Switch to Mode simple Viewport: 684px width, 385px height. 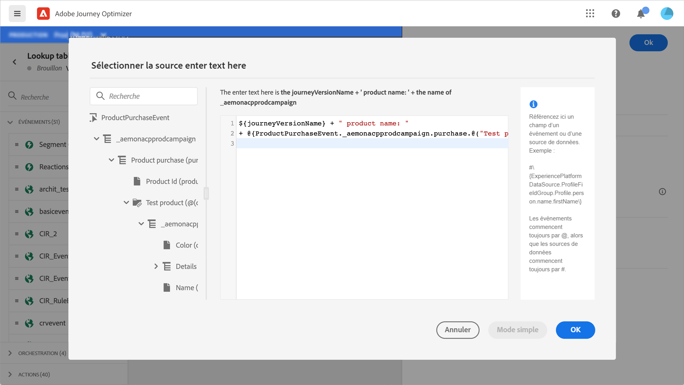click(x=517, y=330)
